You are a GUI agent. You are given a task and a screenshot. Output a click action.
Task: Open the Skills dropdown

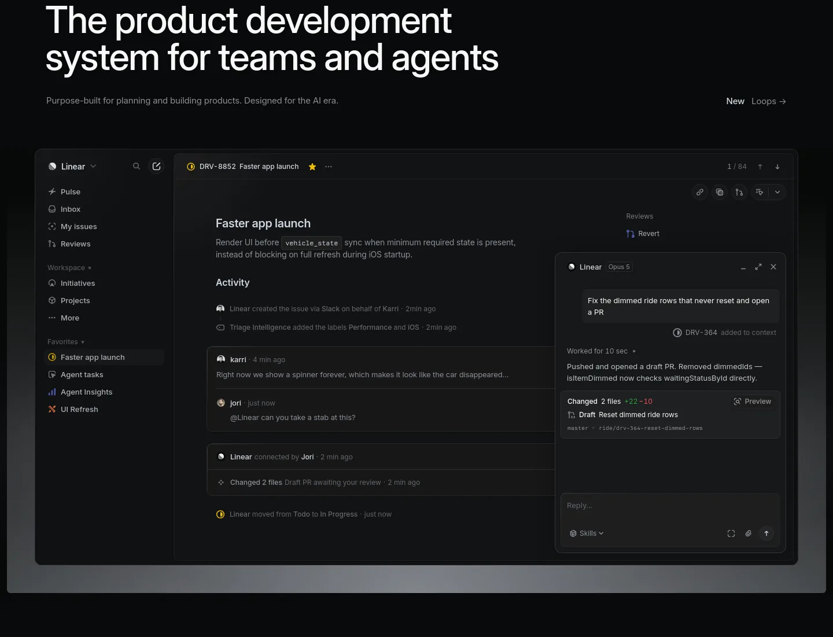[587, 533]
